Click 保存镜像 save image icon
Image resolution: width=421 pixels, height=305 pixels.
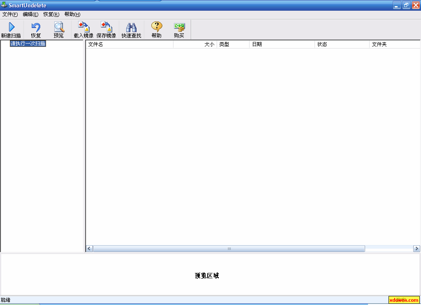[x=106, y=30]
